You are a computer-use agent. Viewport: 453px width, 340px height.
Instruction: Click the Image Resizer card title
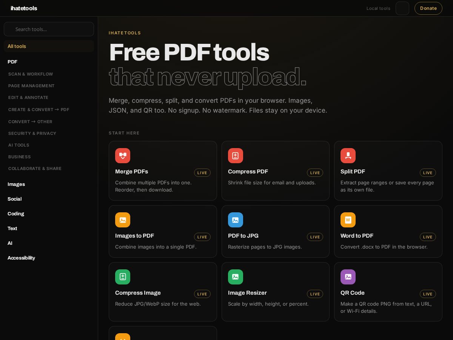pos(247,293)
